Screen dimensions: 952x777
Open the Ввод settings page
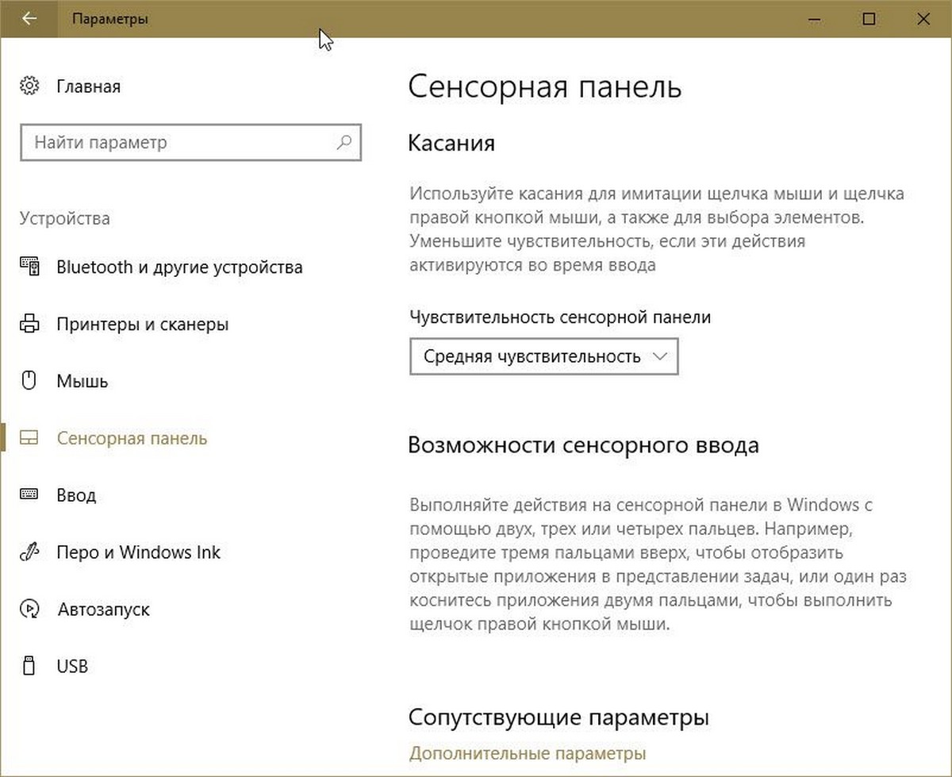[x=76, y=496]
